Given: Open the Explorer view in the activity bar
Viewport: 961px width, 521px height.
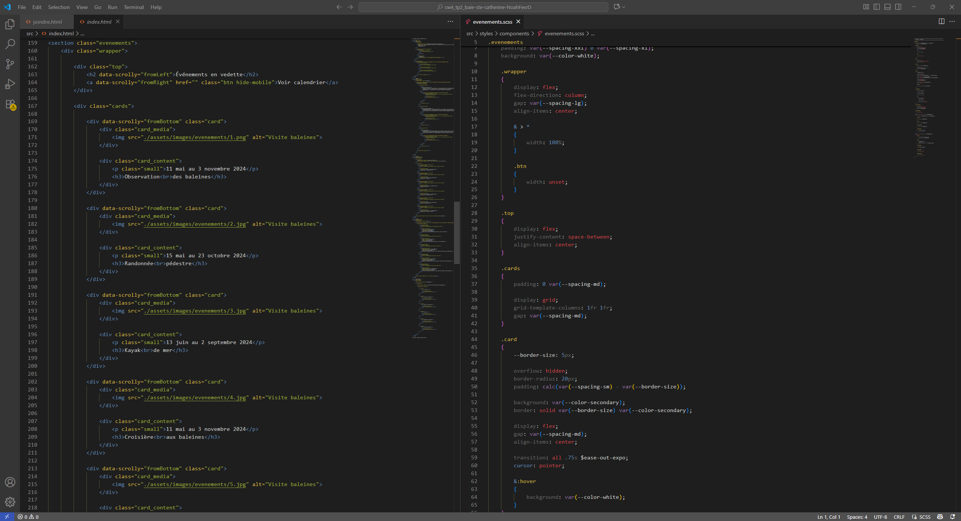Looking at the screenshot, I should pos(10,24).
